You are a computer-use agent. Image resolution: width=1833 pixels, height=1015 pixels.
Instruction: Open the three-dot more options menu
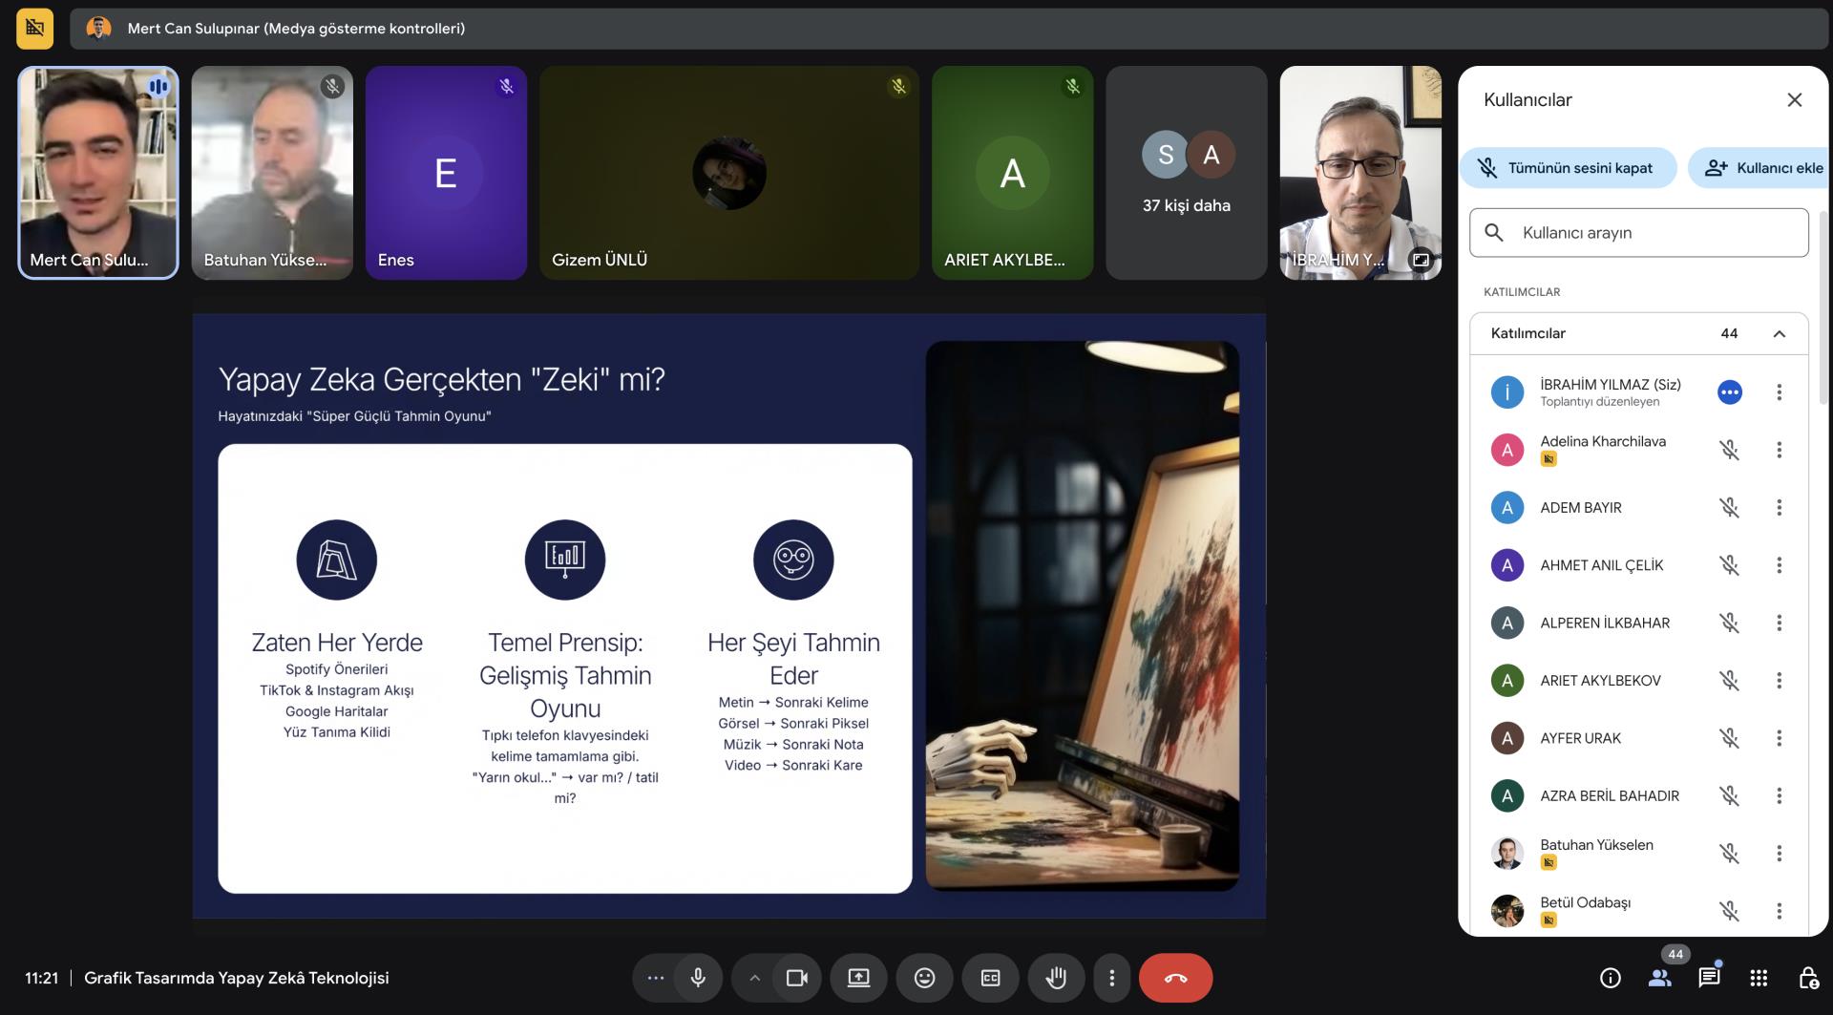pyautogui.click(x=1111, y=978)
